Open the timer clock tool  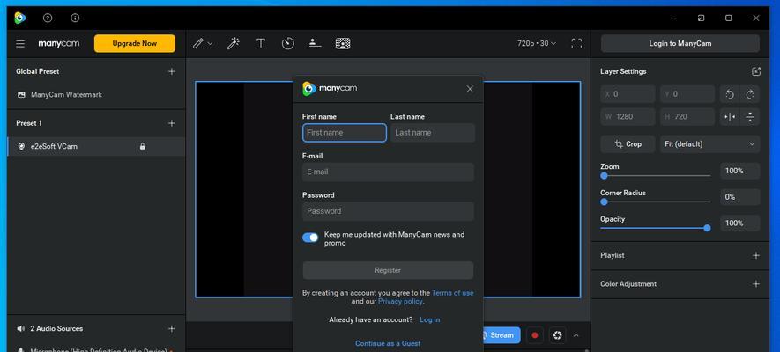(288, 44)
